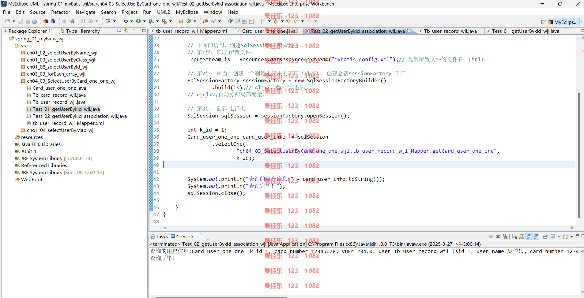Click the editor vertical scrollbar thumb

click(x=578, y=155)
